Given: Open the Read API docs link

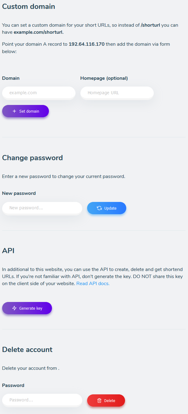Looking at the screenshot, I should click(x=92, y=283).
